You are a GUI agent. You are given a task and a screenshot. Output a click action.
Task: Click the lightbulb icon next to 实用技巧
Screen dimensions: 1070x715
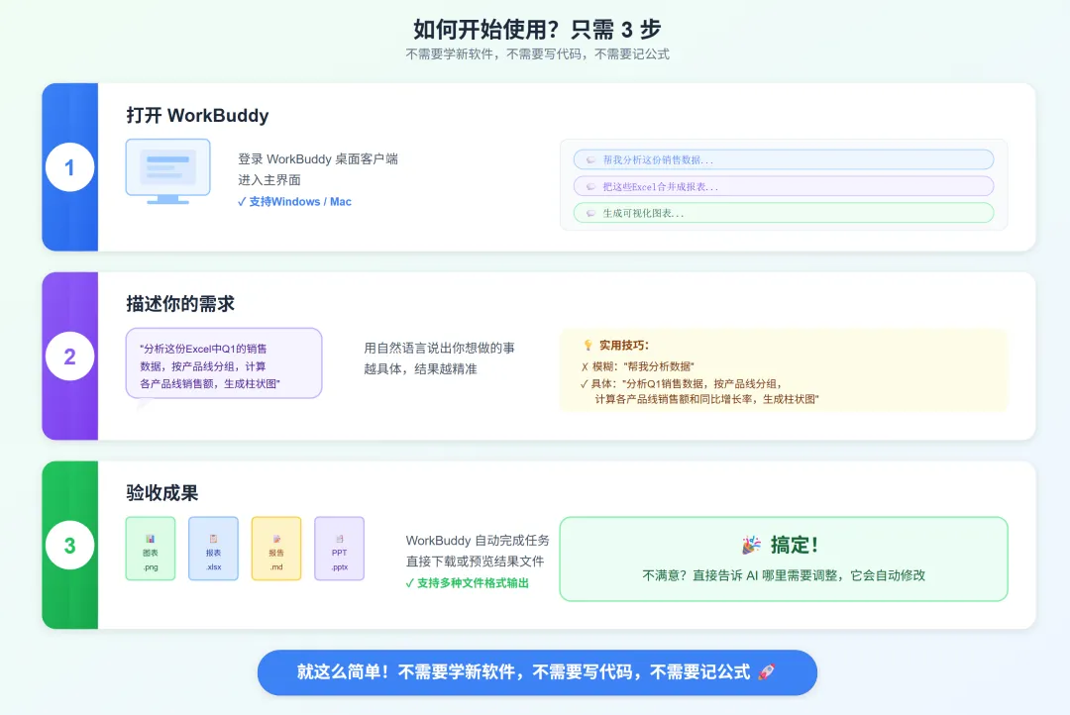[x=588, y=346]
